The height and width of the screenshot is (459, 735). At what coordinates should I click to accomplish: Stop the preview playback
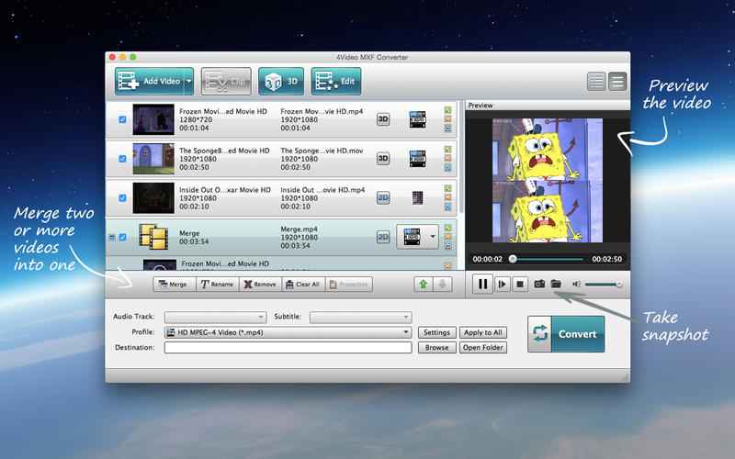(x=520, y=285)
